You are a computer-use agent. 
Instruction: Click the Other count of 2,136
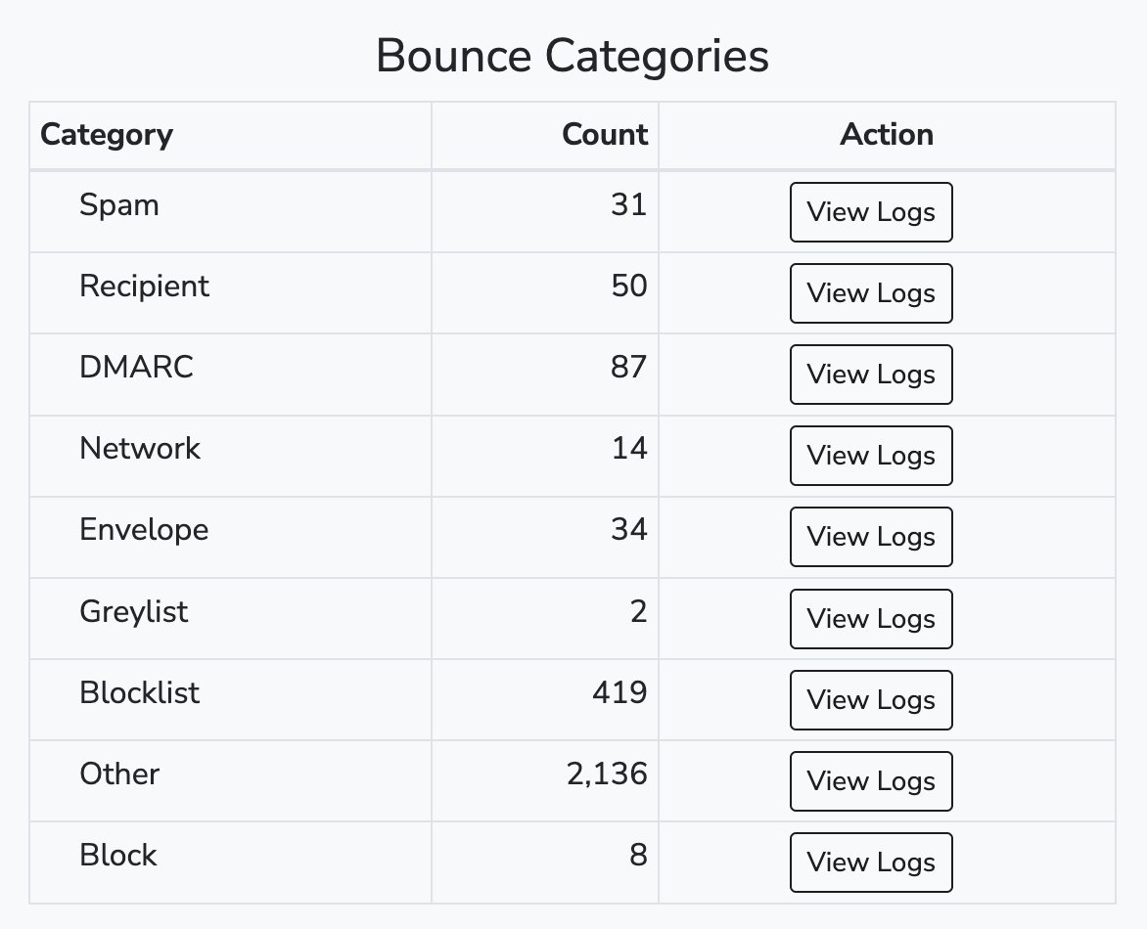point(607,774)
